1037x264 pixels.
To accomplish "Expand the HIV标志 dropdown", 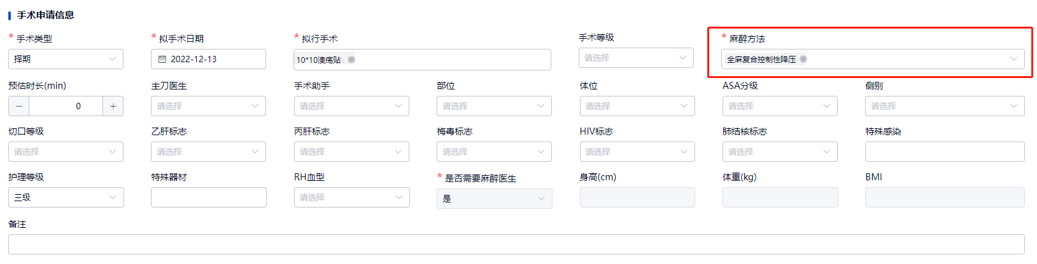I will click(637, 152).
